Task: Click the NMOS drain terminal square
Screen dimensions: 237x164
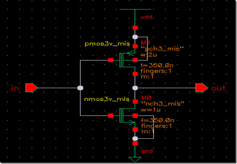Action: tap(135, 102)
